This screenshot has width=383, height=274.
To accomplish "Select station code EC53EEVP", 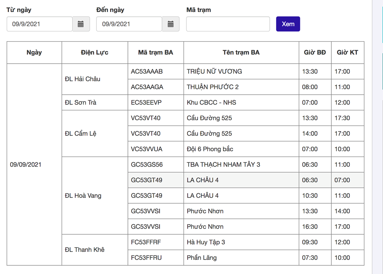I will click(146, 103).
